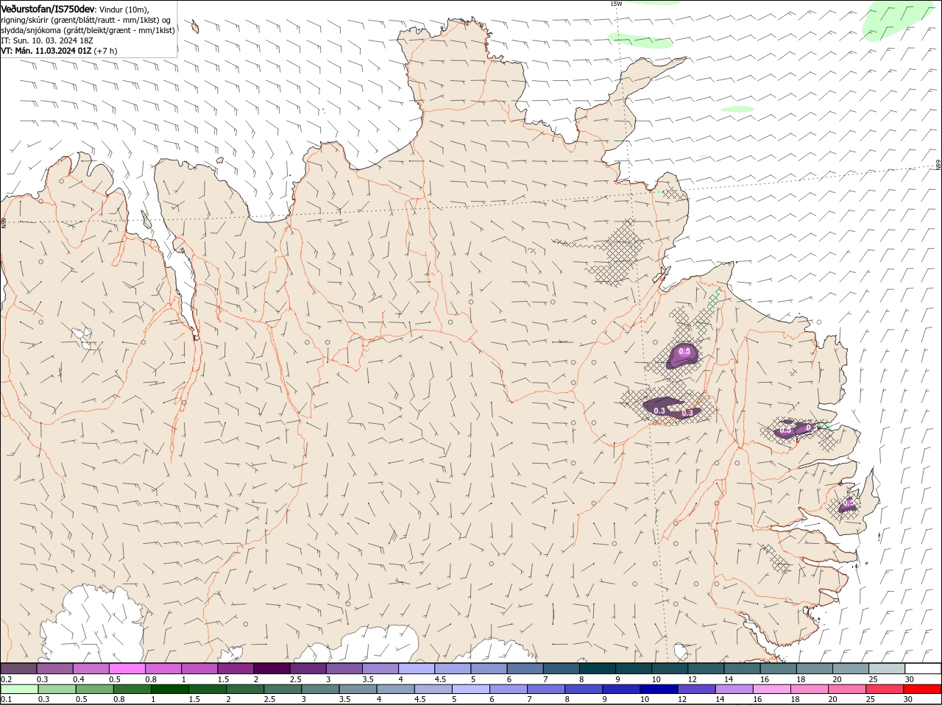The image size is (942, 705).
Task: Pick the blue-violet 7 rain scale swatch
Action: point(545,690)
